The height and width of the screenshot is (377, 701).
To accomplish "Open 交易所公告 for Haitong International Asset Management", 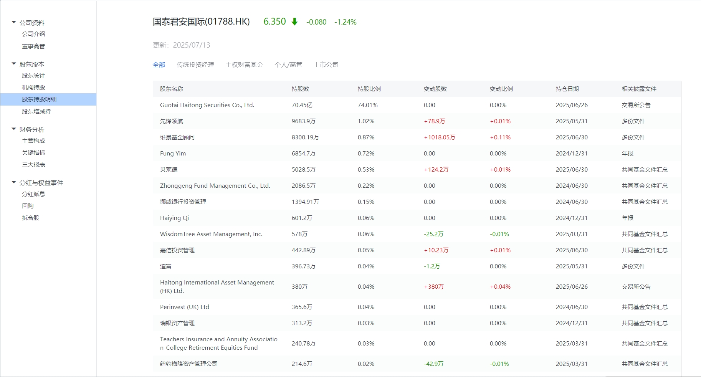I will [x=636, y=287].
